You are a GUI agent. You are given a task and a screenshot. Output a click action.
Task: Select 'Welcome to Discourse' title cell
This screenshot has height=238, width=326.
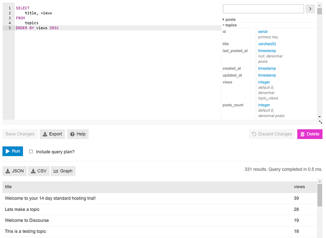pyautogui.click(x=27, y=220)
